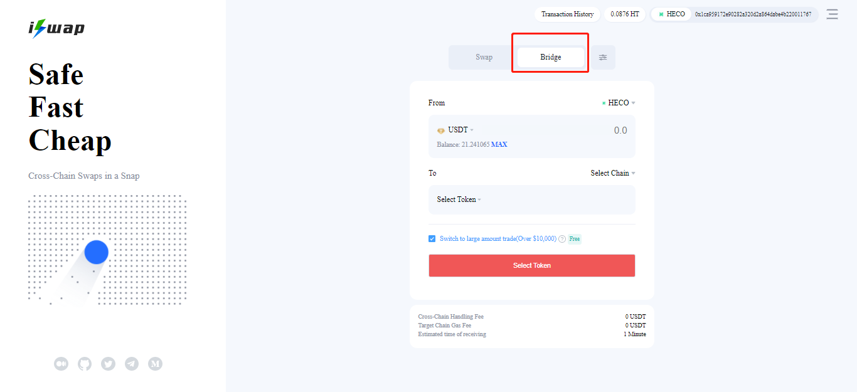Viewport: 857px width, 392px height.
Task: Toggle the large amount trade checkbox
Action: tap(432, 238)
